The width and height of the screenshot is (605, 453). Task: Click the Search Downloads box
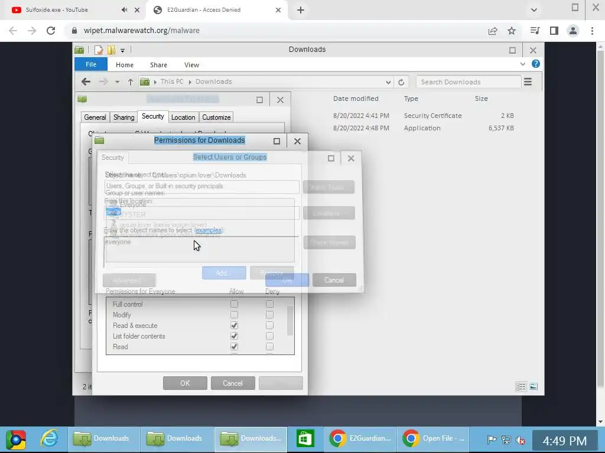(x=469, y=82)
